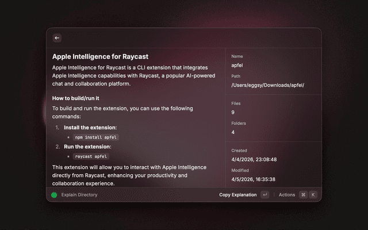Click the heading Apple Intelligence for Raycast

pyautogui.click(x=100, y=56)
